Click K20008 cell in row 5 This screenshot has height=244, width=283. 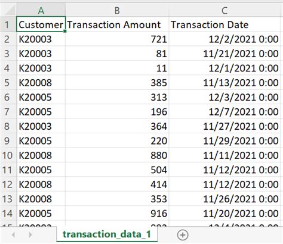41,83
